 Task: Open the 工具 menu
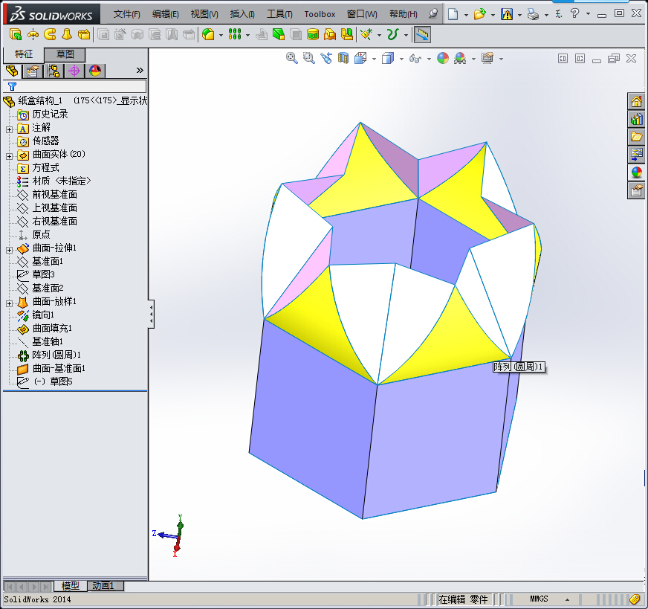(x=279, y=14)
